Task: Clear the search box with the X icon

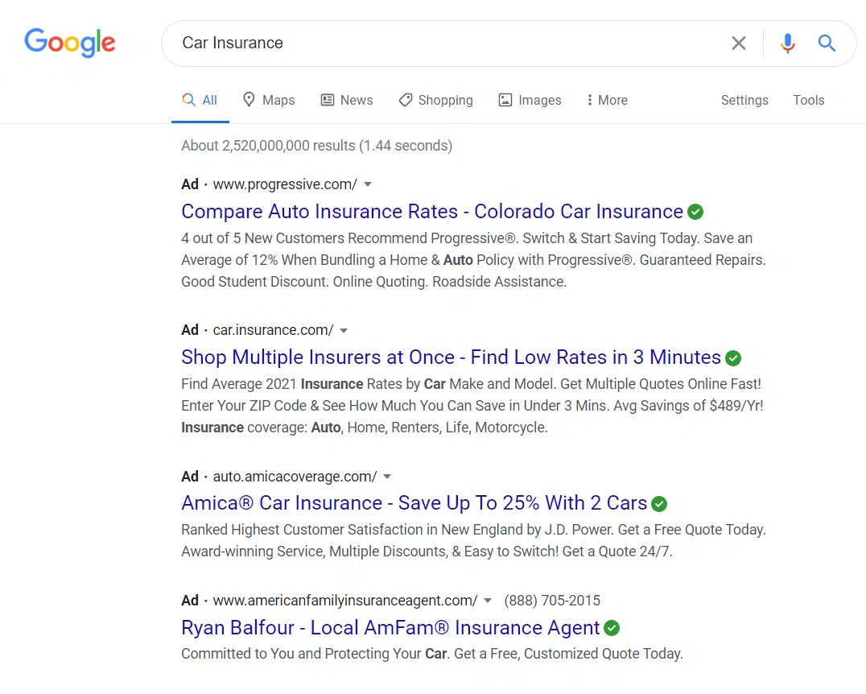Action: click(738, 43)
